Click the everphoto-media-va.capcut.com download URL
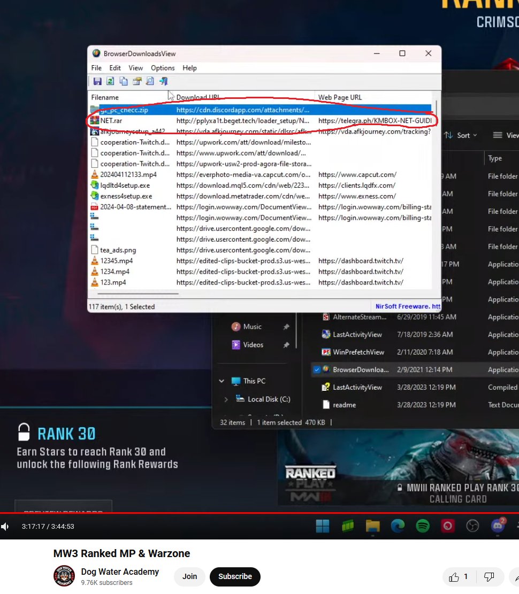Image resolution: width=519 pixels, height=594 pixels. (243, 175)
